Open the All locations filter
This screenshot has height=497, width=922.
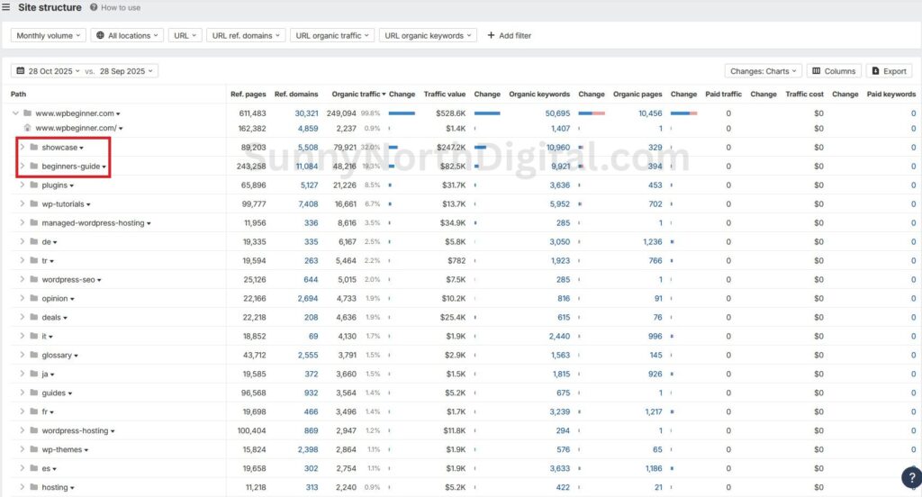127,35
